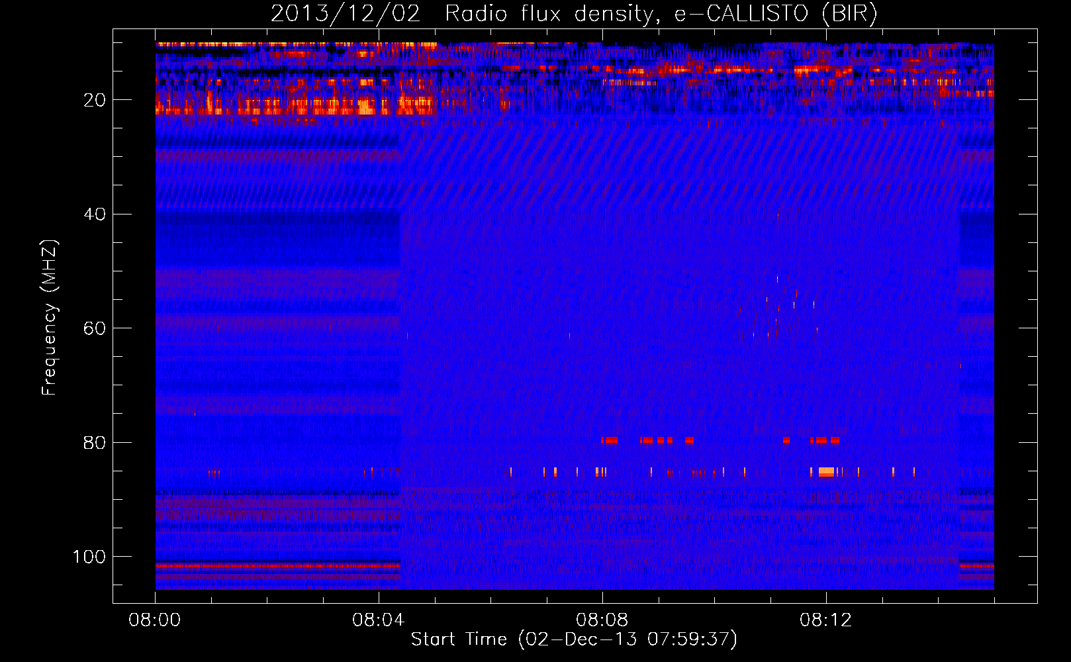Click the 'Start Time (02-Dec-13 07:59:37)' axis label

pyautogui.click(x=574, y=639)
